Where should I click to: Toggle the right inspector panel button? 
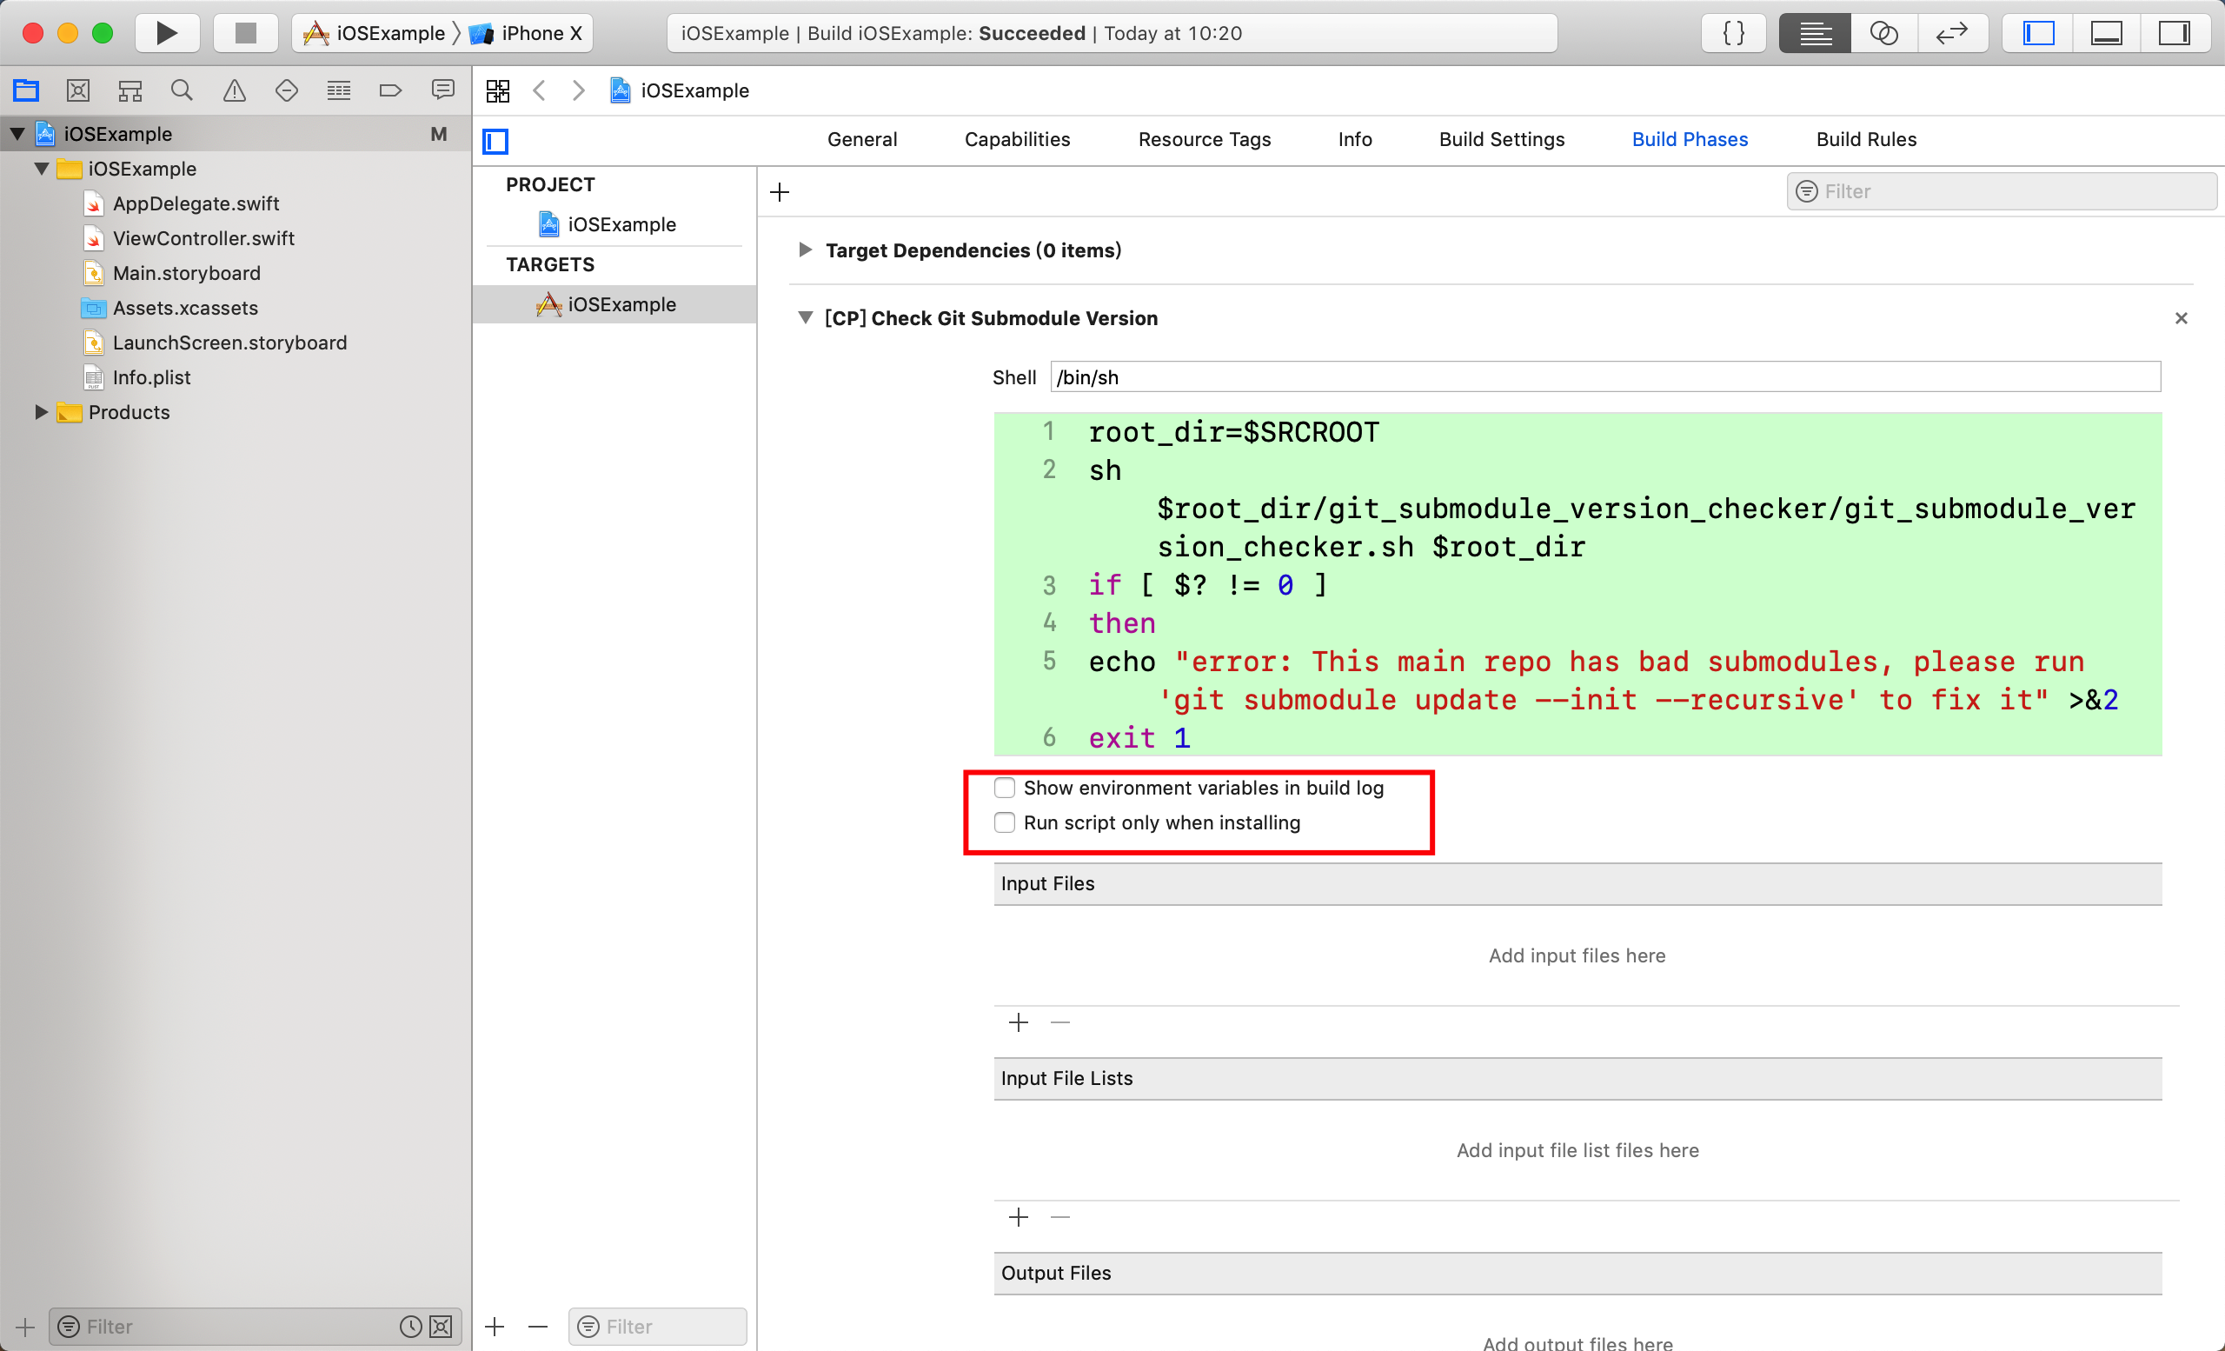(2174, 33)
